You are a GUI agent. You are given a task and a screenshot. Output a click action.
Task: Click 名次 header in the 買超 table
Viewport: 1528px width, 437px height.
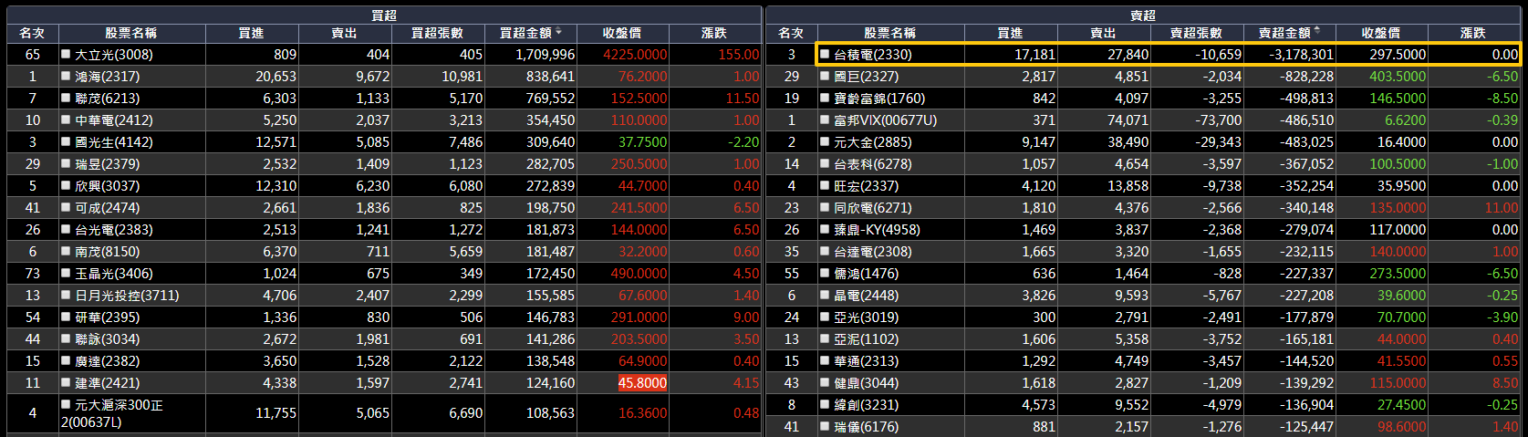click(32, 33)
